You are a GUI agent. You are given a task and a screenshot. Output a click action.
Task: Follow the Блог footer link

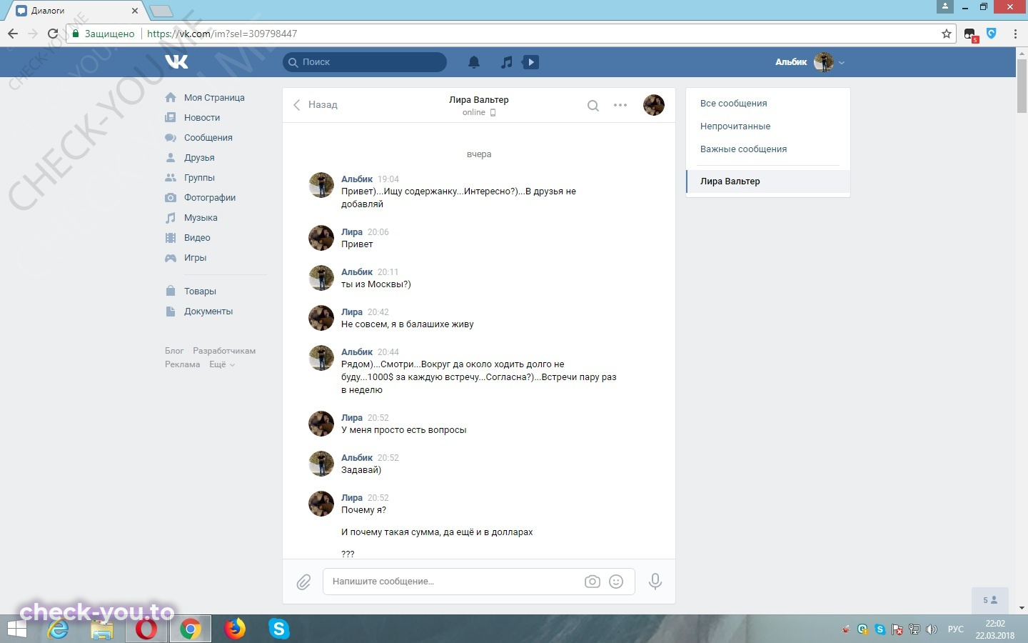coord(174,351)
